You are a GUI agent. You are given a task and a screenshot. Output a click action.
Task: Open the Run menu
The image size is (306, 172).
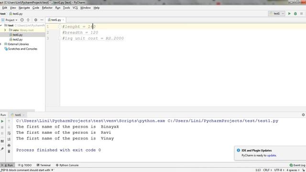click(58, 8)
